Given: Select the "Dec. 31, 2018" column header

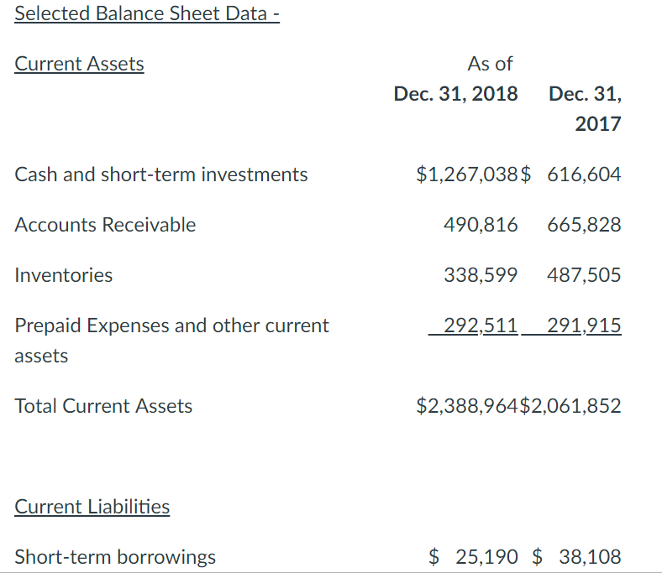Looking at the screenshot, I should (x=456, y=93).
